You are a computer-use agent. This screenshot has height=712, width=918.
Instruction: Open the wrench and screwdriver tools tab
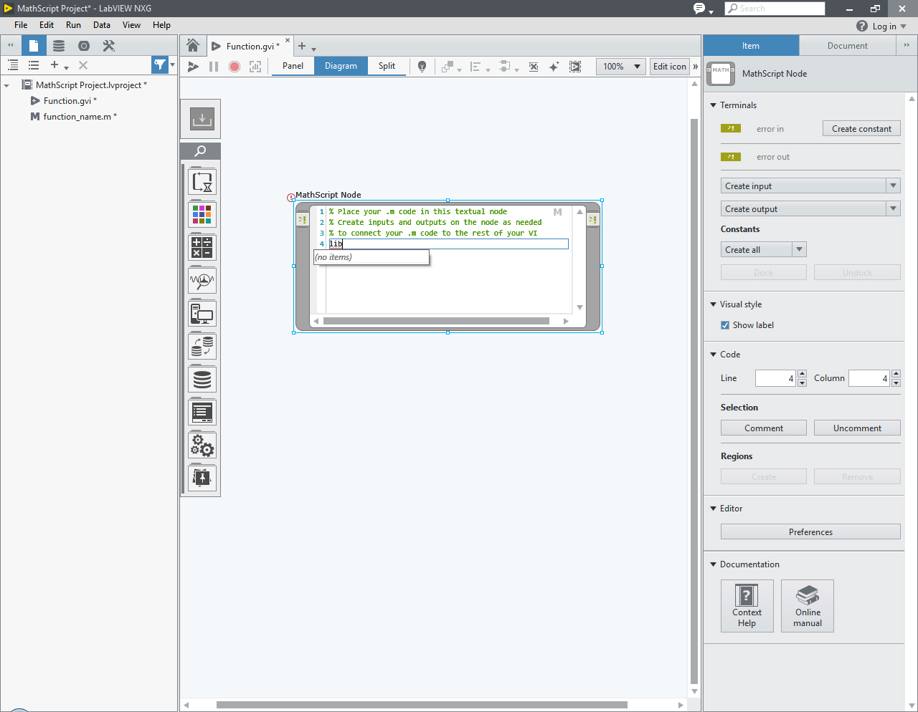click(109, 46)
